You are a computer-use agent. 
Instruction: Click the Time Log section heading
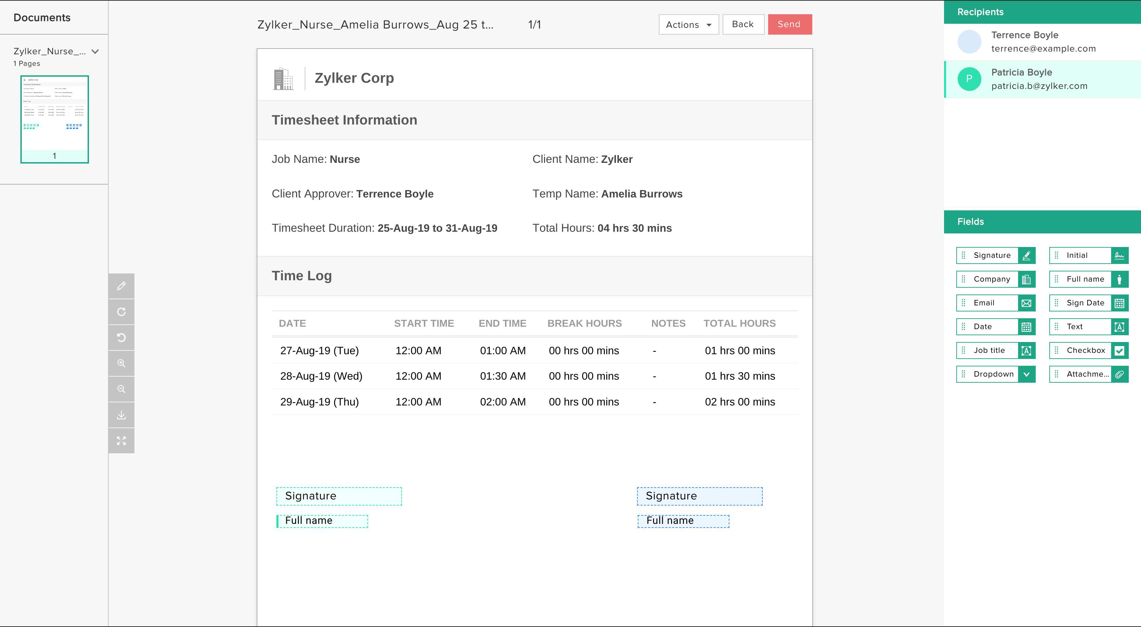[302, 276]
